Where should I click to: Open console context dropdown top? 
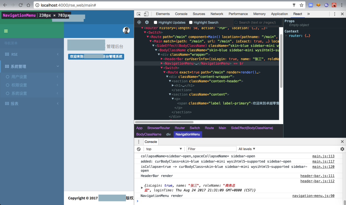pyautogui.click(x=164, y=149)
